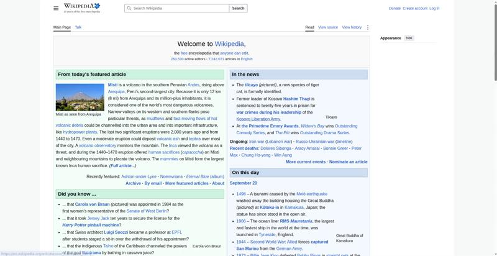Click the magnifier icon in search box
Image resolution: width=497 pixels, height=256 pixels.
tap(129, 8)
